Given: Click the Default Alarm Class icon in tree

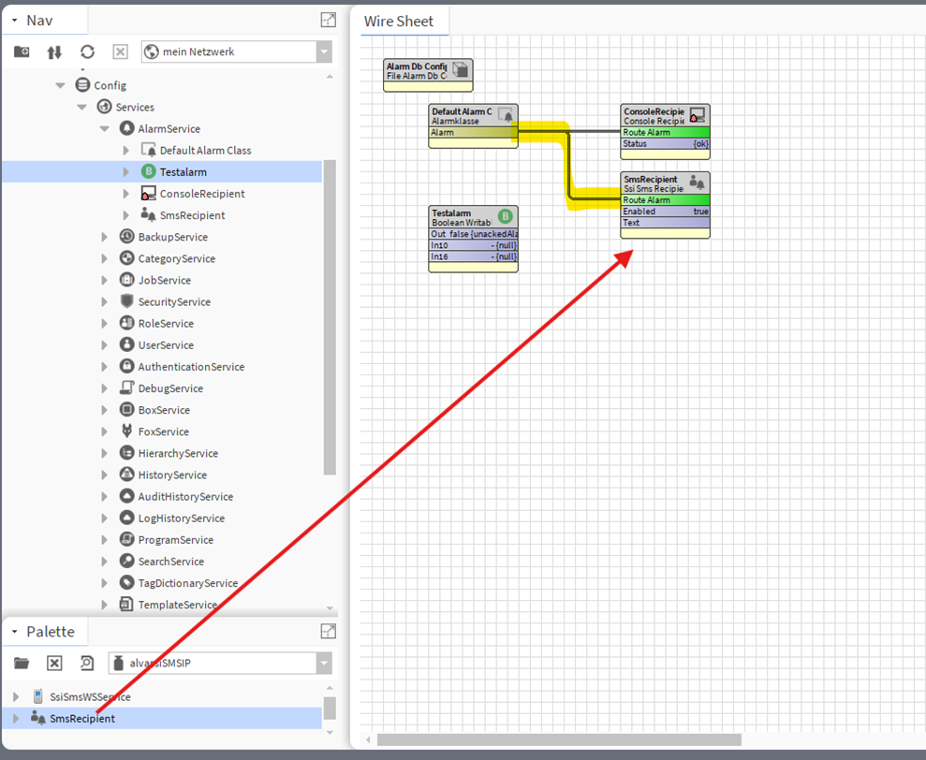Looking at the screenshot, I should [x=148, y=150].
